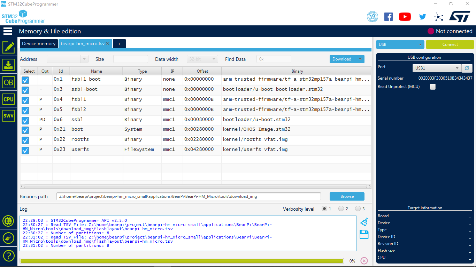Refresh the USB port list

click(x=467, y=68)
